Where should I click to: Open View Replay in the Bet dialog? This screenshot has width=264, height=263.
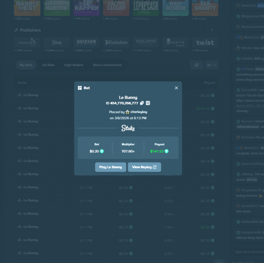(144, 167)
